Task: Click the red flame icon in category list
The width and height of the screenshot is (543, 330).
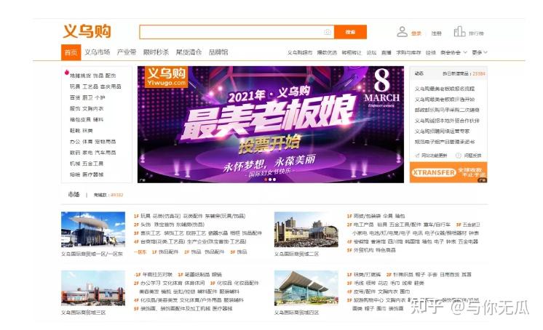Action: [x=66, y=72]
